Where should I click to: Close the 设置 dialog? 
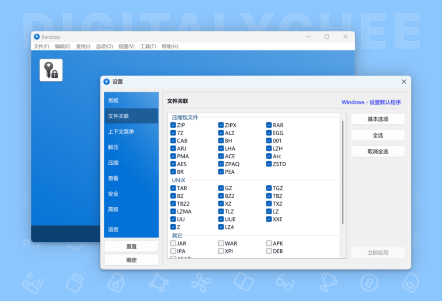point(404,82)
